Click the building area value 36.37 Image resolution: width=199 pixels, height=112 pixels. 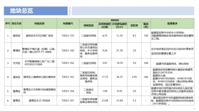119,77
